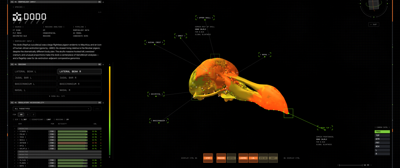Select the FBLN2 OCR row

(57, 134)
